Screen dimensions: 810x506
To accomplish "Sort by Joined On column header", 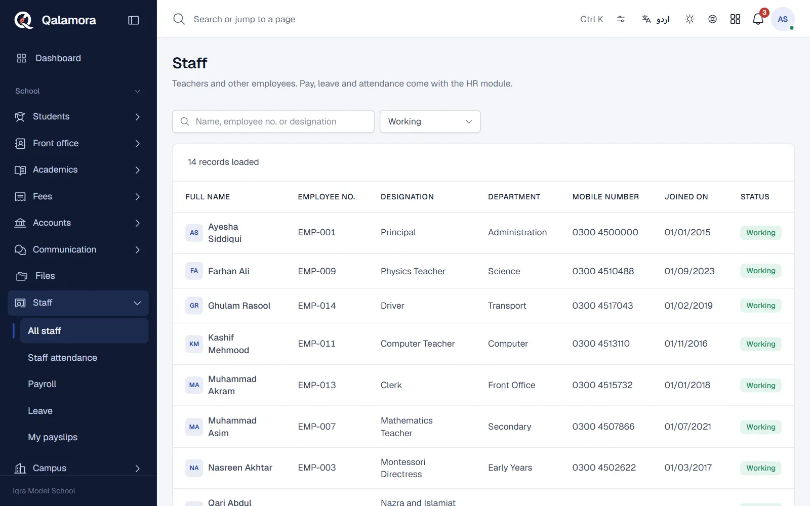I will tap(686, 197).
